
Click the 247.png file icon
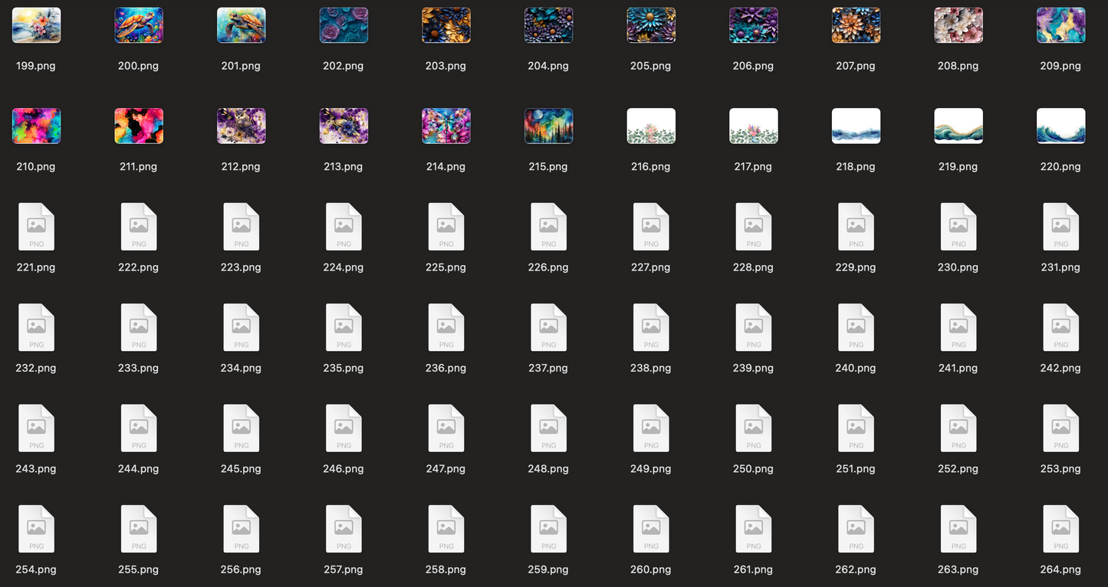[x=446, y=428]
